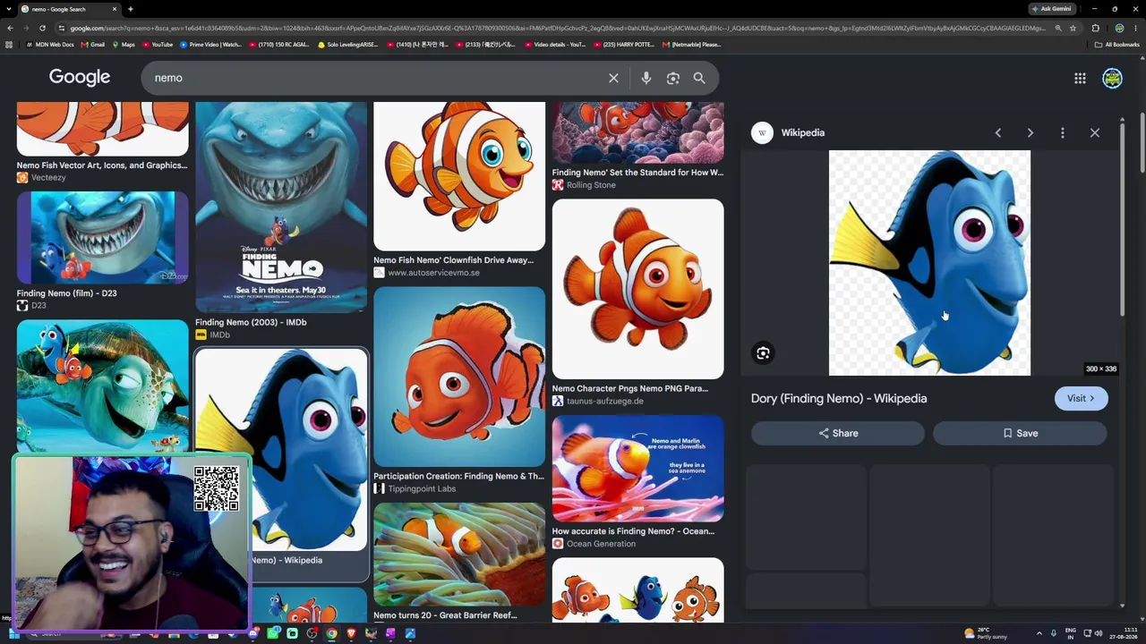Open Brave browser from the taskbar
Viewport: 1146px width, 644px height.
click(351, 634)
